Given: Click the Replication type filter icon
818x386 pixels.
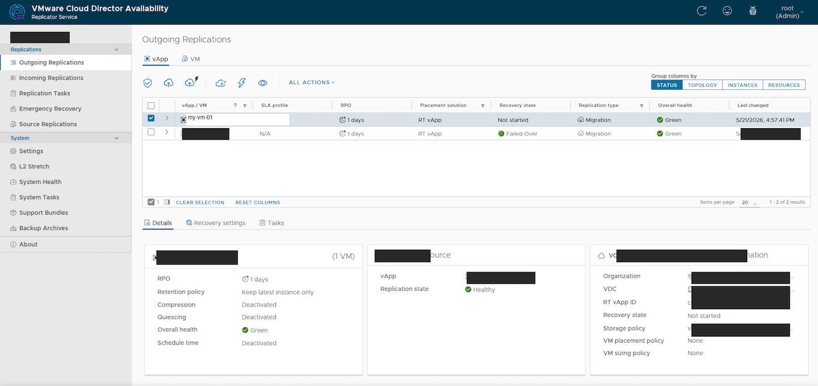Looking at the screenshot, I should (642, 106).
